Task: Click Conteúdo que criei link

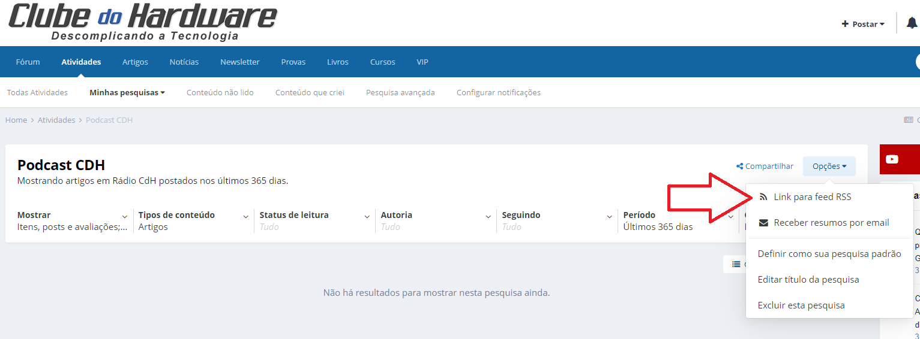Action: 310,93
